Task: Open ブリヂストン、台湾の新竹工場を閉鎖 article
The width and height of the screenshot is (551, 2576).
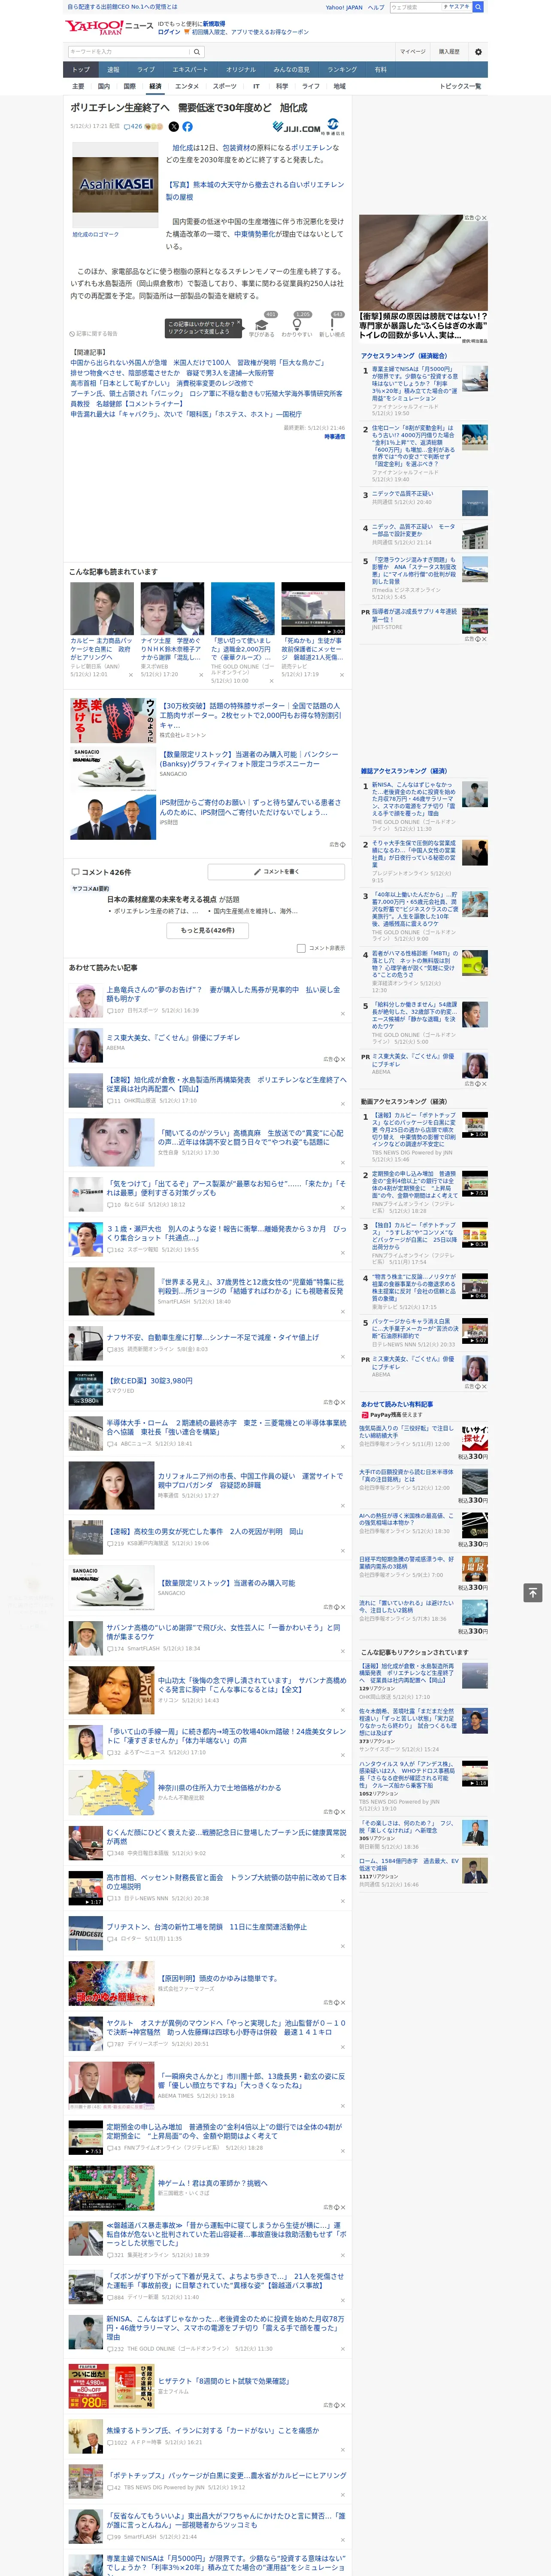Action: tap(206, 1926)
